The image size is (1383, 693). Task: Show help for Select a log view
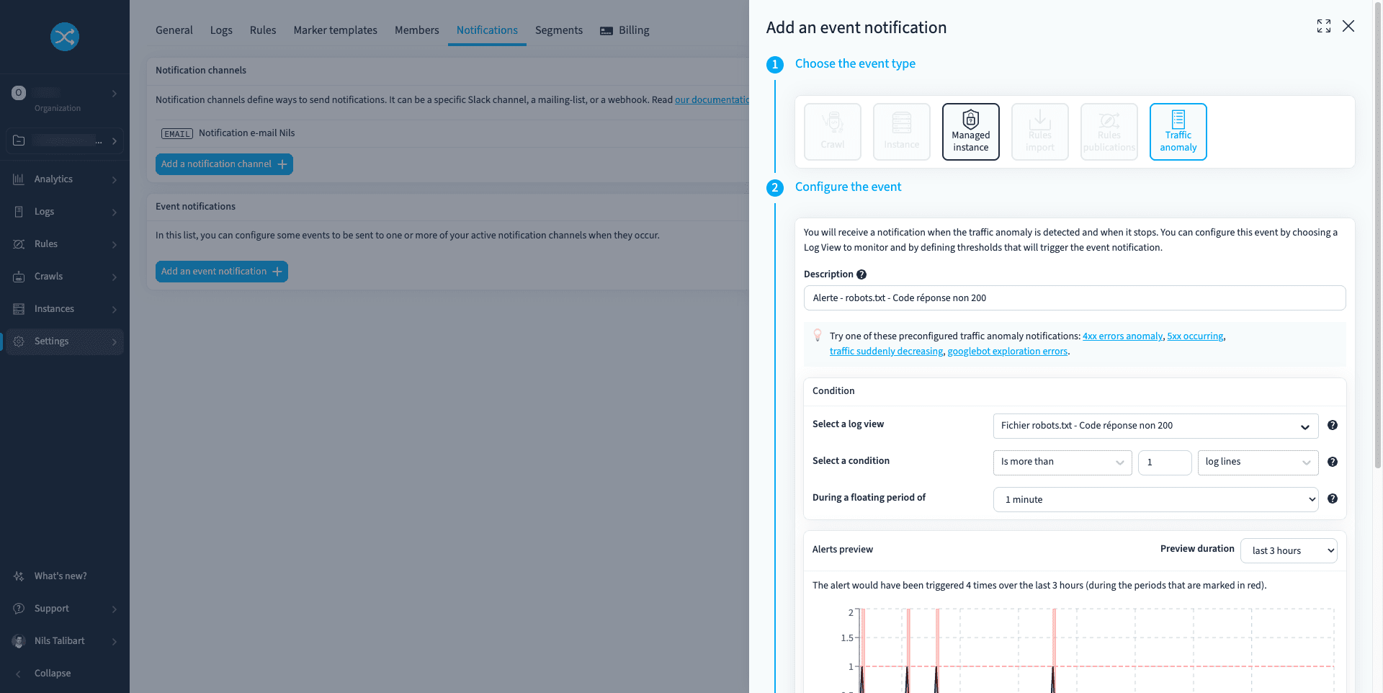(1333, 425)
